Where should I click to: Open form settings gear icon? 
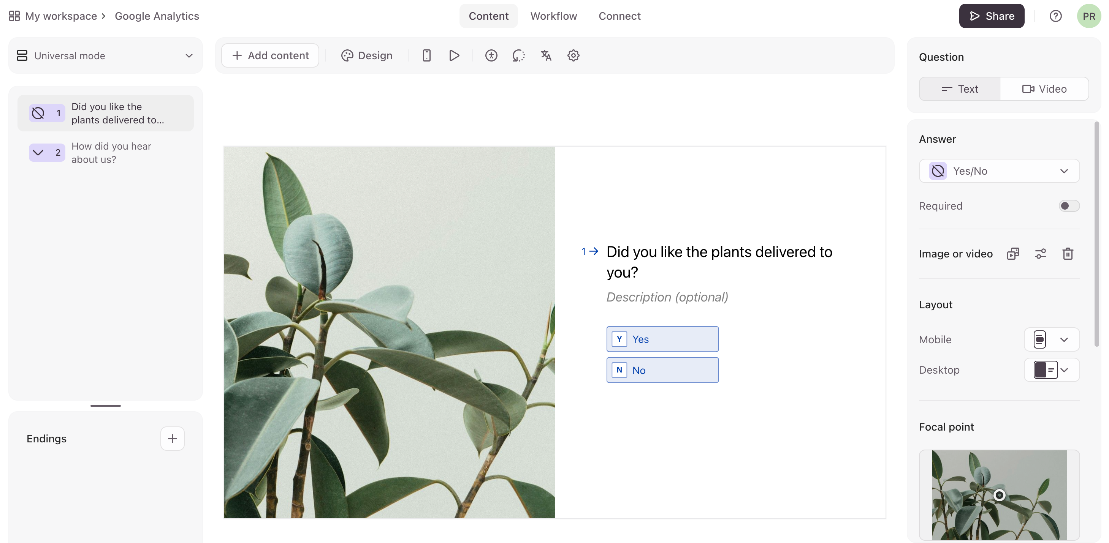[x=573, y=55]
